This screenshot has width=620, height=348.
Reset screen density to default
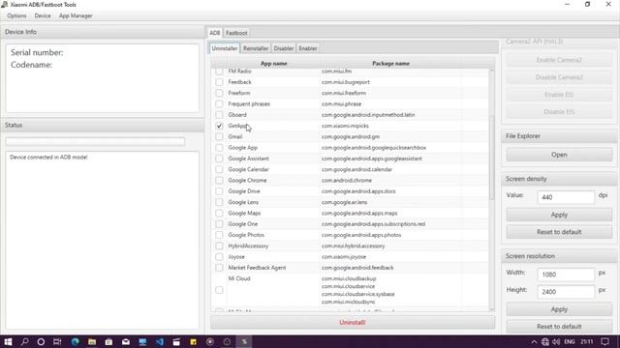coord(559,232)
